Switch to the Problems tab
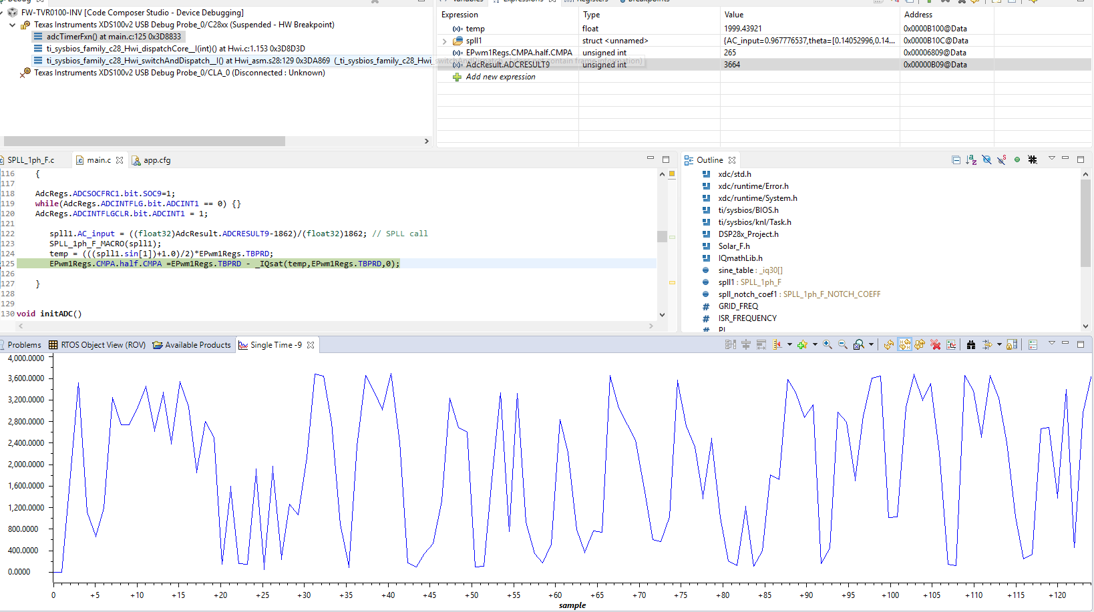The image size is (1094, 612). click(24, 345)
